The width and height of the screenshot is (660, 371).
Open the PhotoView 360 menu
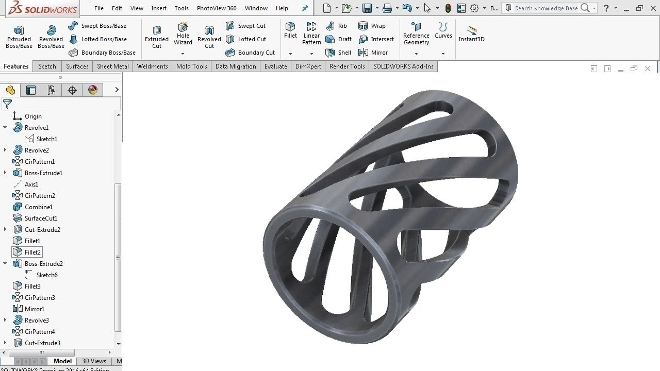click(x=217, y=8)
